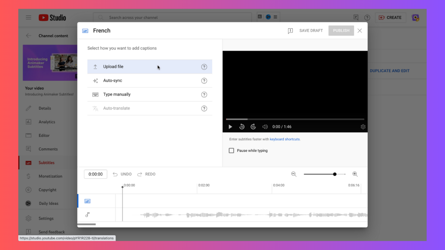Select the audio track music note icon
The height and width of the screenshot is (250, 445).
pos(87,214)
